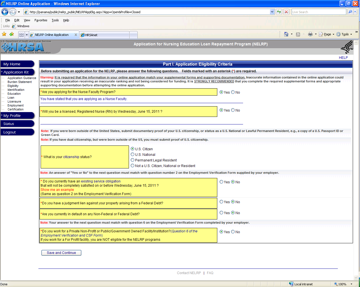The width and height of the screenshot is (360, 287).
Task: Open search provider dropdown arrow
Action: [355, 12]
